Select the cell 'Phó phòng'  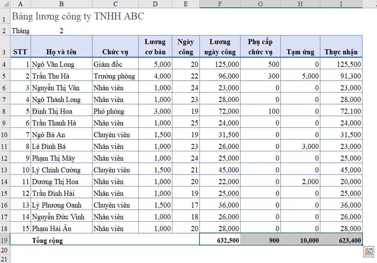click(x=115, y=111)
